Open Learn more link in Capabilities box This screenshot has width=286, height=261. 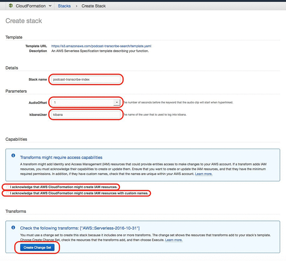[203, 174]
